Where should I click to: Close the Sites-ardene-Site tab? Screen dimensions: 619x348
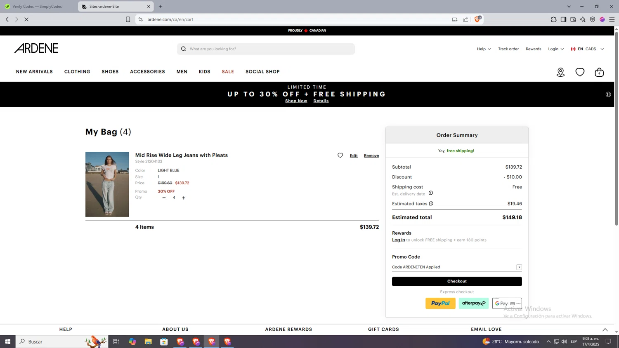pos(149,7)
